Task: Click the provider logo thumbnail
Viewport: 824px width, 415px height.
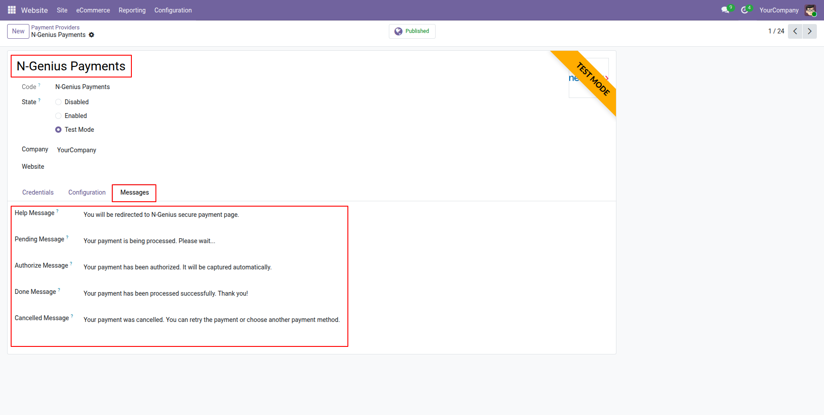Action: click(588, 78)
